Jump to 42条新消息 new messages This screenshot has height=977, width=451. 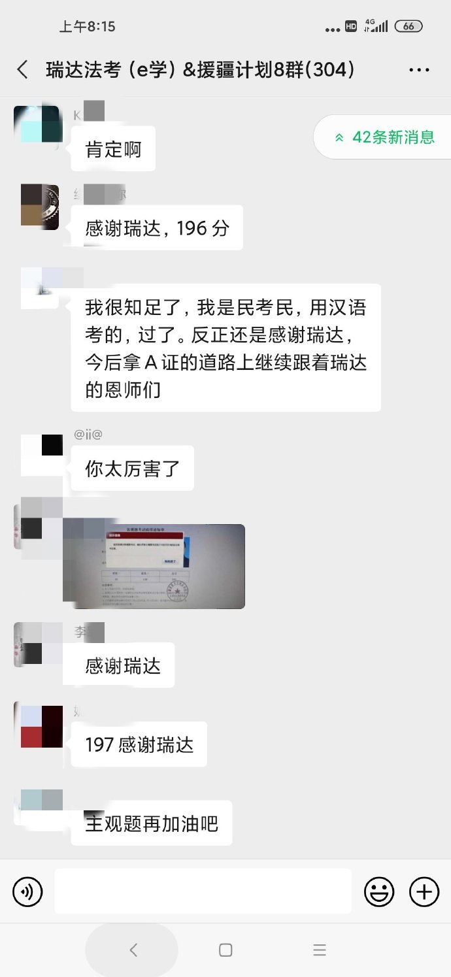pyautogui.click(x=384, y=137)
